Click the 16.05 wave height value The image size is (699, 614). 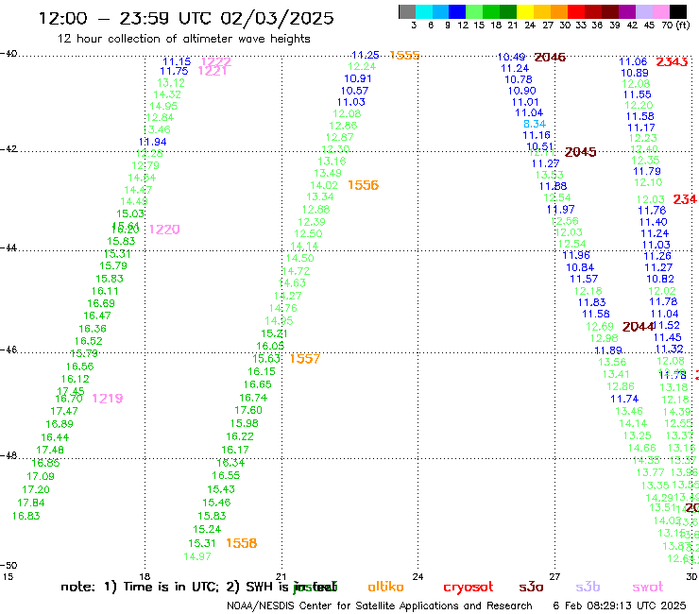(x=270, y=346)
